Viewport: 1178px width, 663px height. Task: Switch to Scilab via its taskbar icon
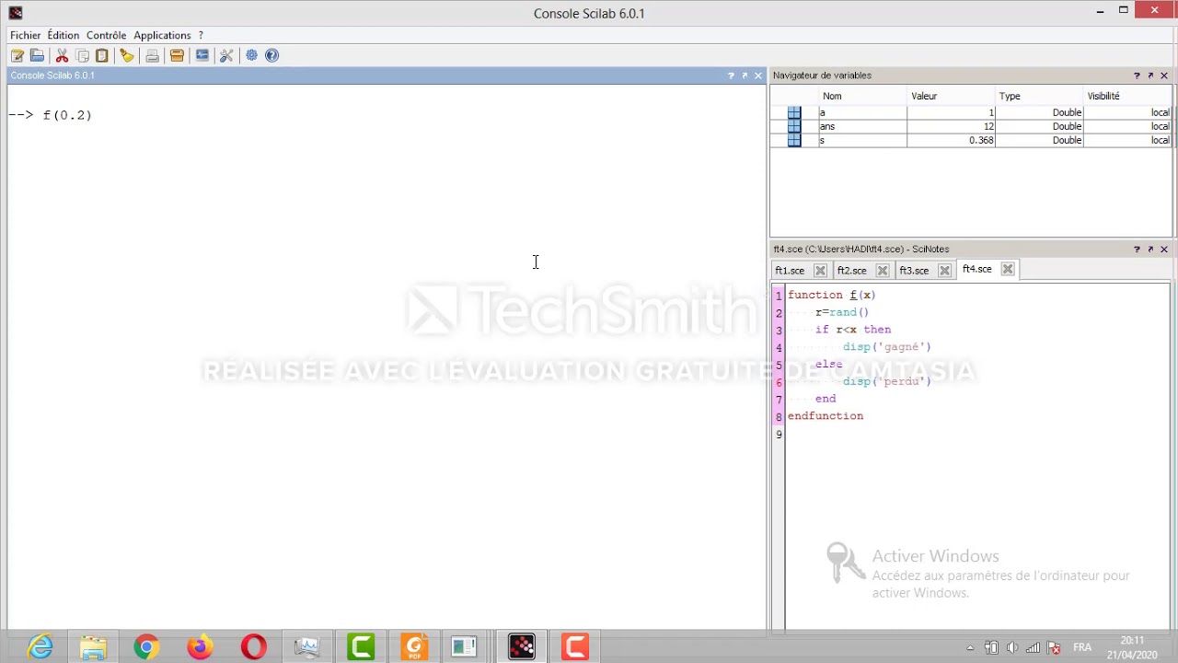pos(521,646)
